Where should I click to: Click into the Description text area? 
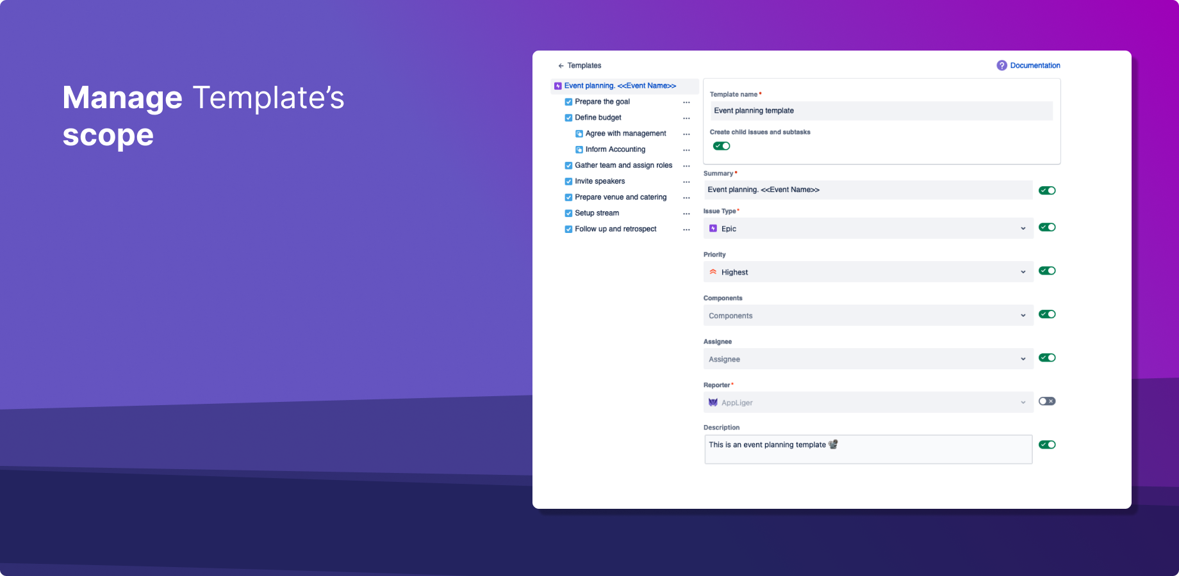868,449
